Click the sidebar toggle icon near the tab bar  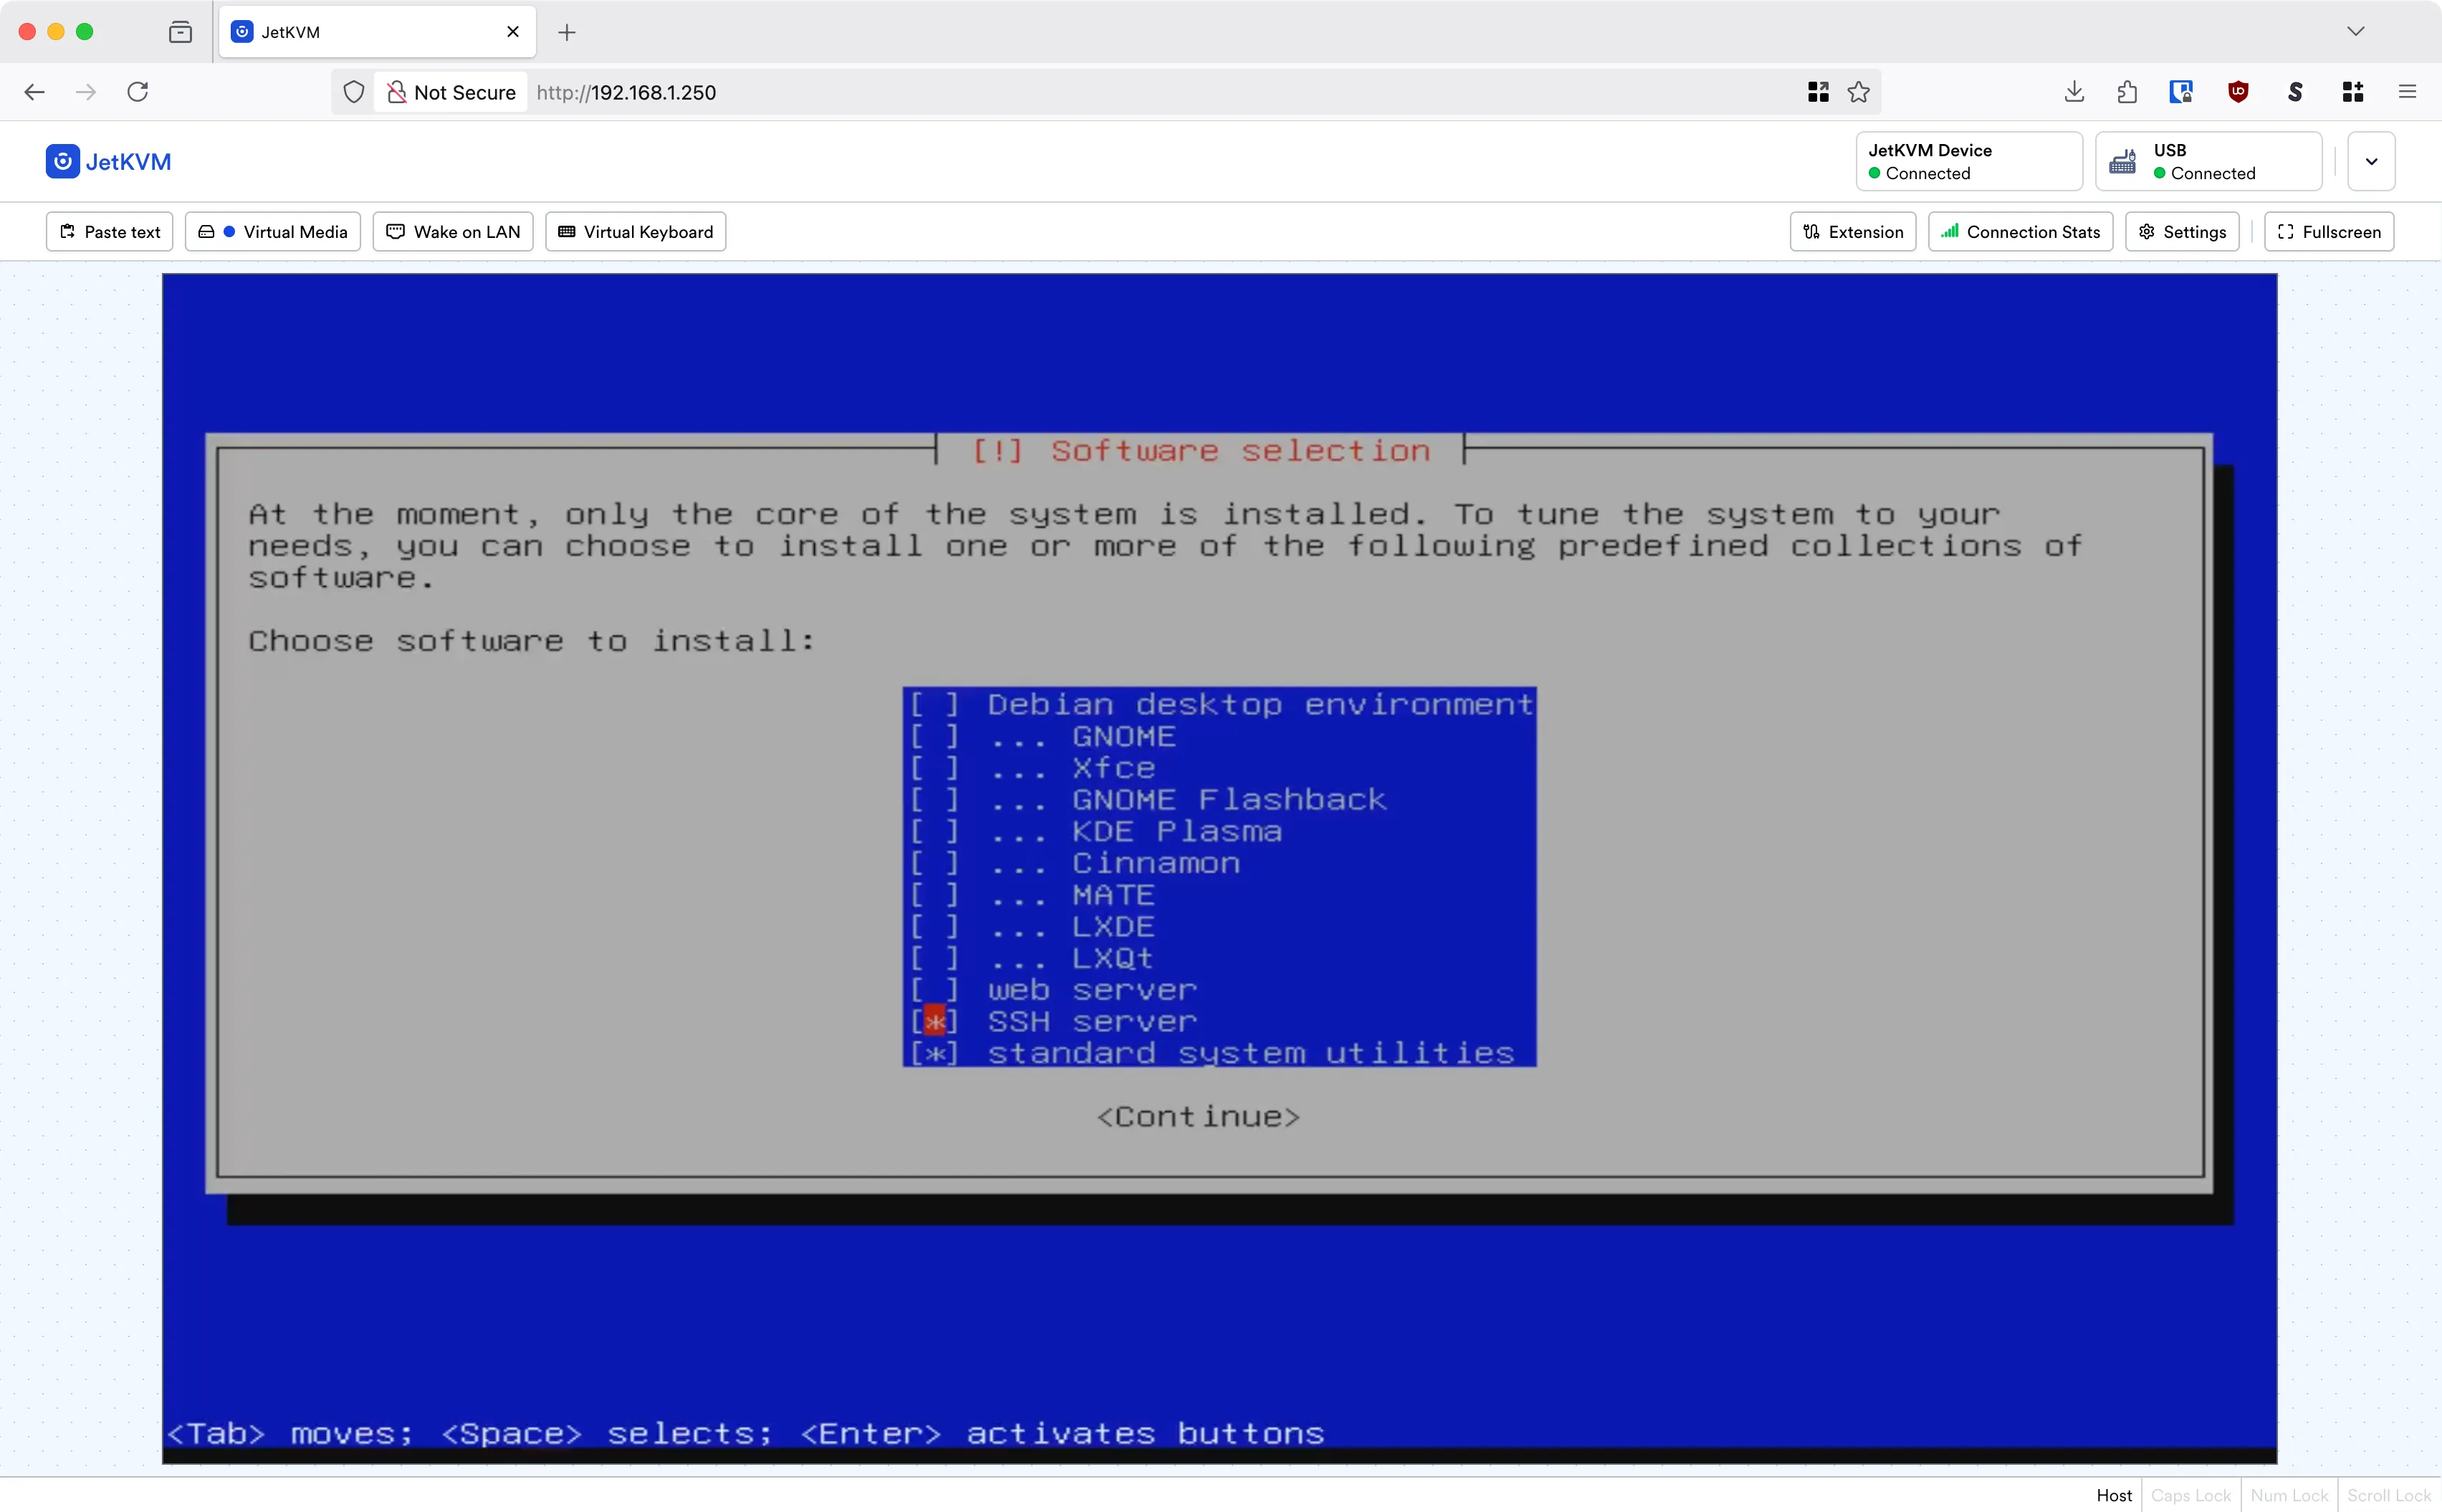[x=181, y=31]
